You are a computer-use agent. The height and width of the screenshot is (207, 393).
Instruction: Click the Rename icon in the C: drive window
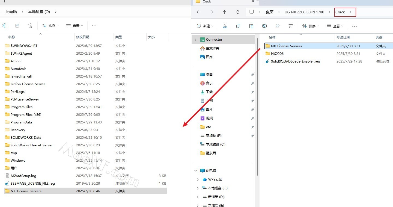4,26
